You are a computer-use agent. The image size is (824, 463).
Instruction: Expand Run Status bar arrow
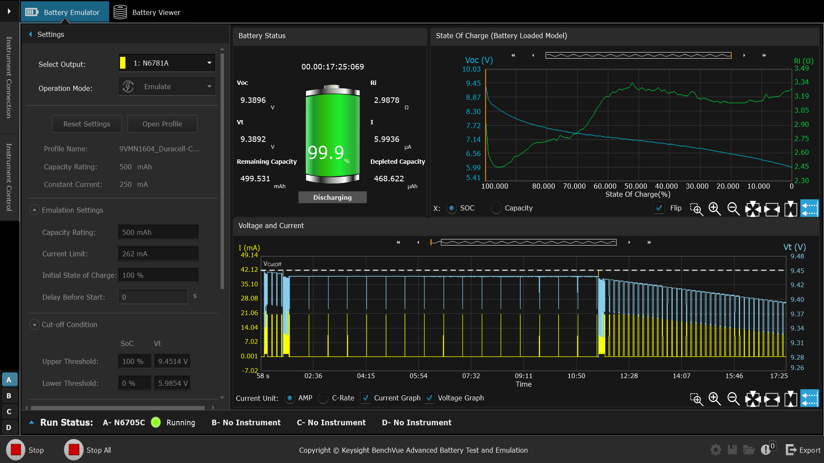coord(31,423)
